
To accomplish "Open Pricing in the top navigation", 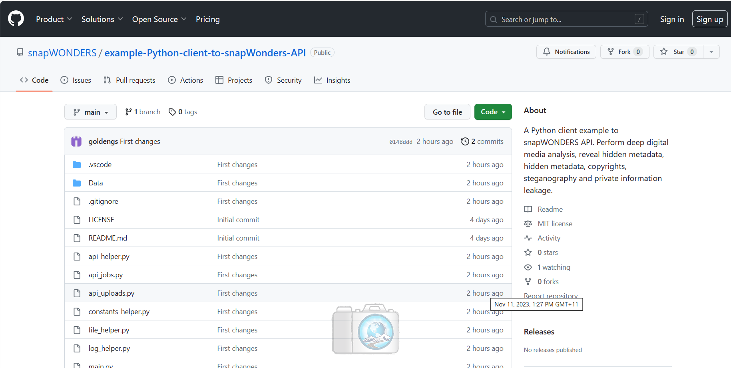I will (208, 19).
